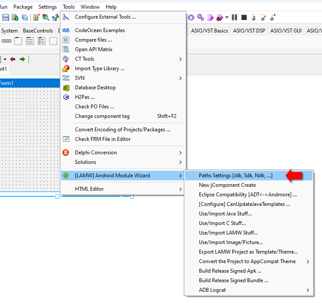Screen dimensions: 322x303
Task: Click the purple single-gear Compile icon
Action: (191, 17)
